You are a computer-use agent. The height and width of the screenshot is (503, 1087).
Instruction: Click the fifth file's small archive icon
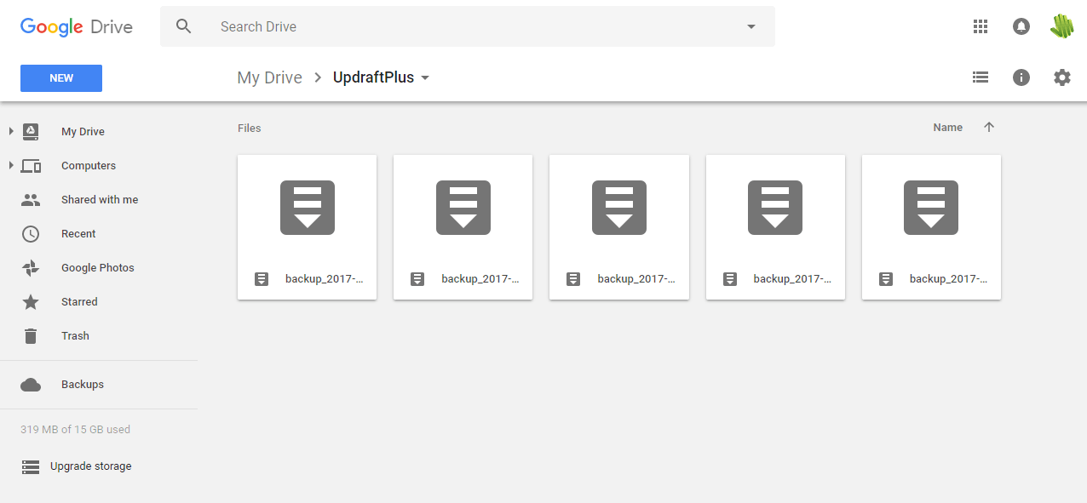pos(886,279)
